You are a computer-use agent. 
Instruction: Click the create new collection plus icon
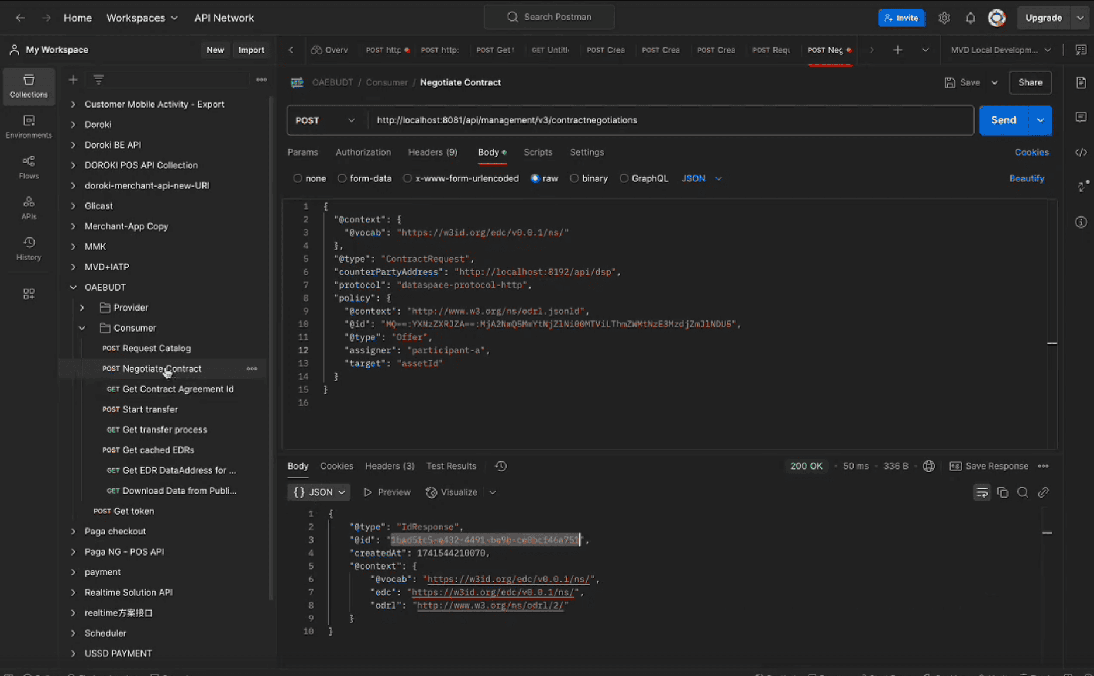(x=73, y=80)
